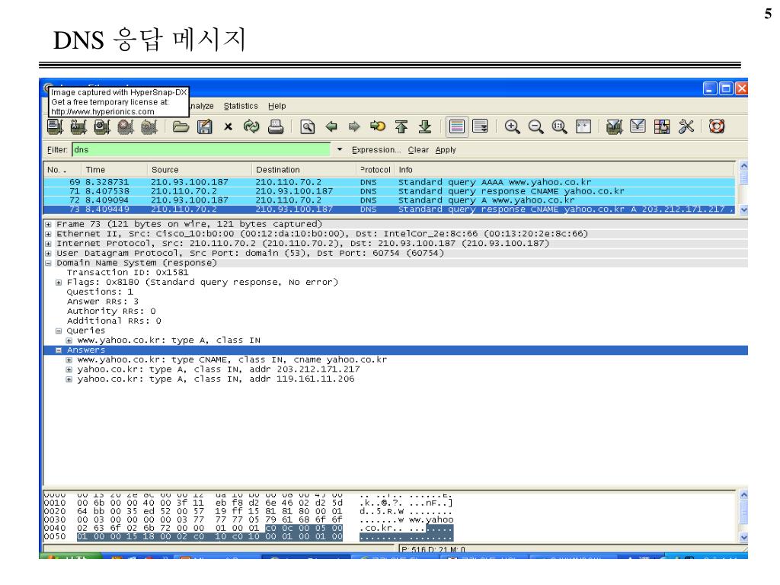780x585 pixels.
Task: Select packet 69 AAAA query row
Action: point(389,182)
